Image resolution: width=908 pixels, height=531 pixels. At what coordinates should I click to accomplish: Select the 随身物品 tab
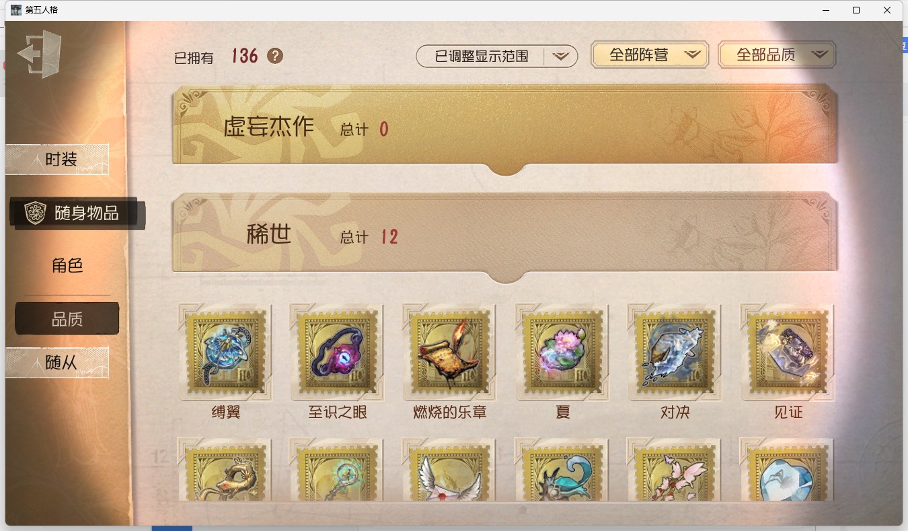[77, 213]
